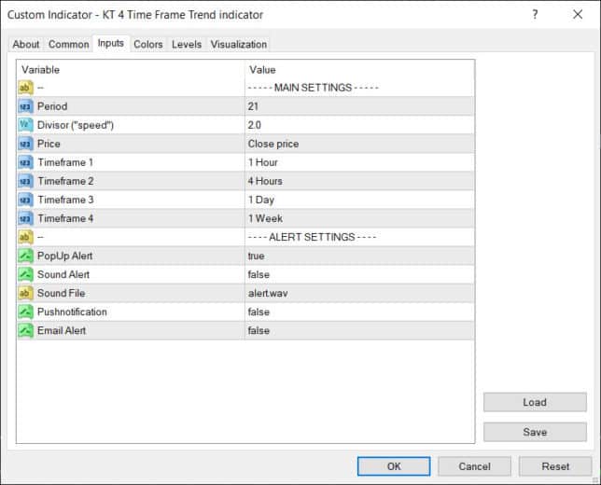Click the boolean icon next to PopUp Alert
This screenshot has height=485, width=601.
[x=25, y=256]
